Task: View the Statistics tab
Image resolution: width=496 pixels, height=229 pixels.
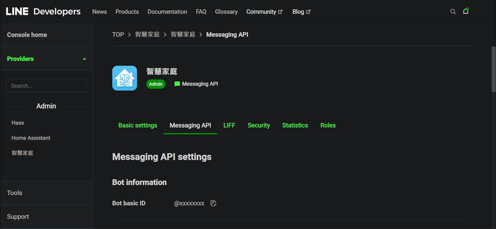Action: [x=295, y=125]
